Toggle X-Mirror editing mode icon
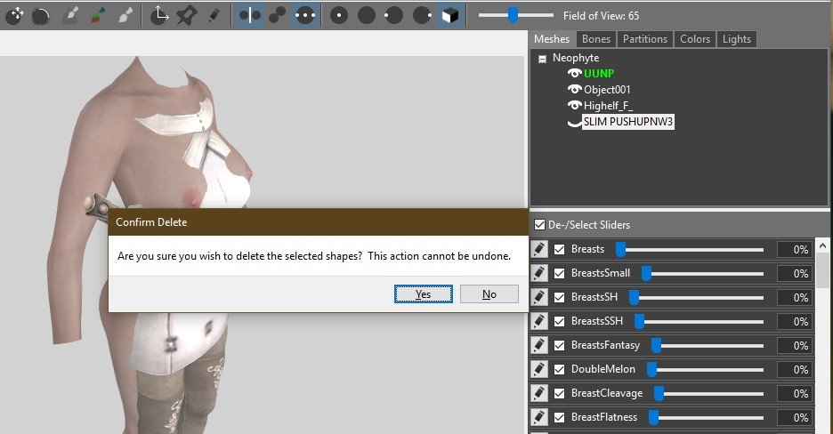Image resolution: width=833 pixels, height=434 pixels. pyautogui.click(x=251, y=15)
